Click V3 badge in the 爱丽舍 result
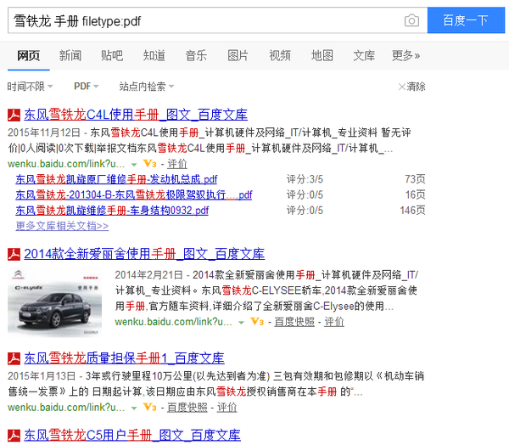 tap(257, 322)
